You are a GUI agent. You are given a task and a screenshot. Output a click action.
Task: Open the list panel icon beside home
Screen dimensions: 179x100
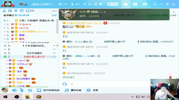[135, 4]
